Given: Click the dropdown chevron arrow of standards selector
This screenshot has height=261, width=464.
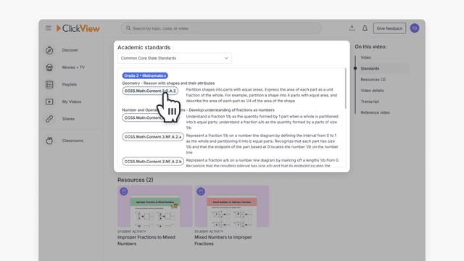Looking at the screenshot, I should (226, 58).
